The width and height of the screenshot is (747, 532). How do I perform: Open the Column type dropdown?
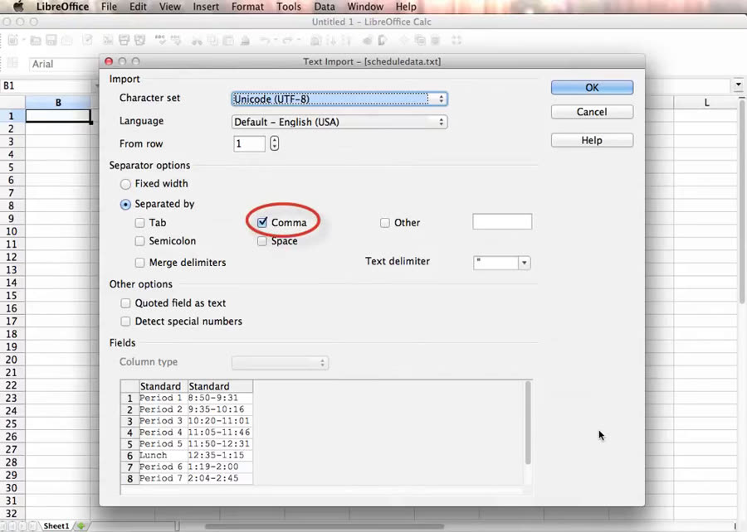click(280, 363)
